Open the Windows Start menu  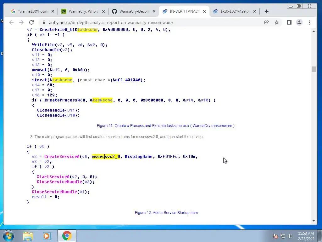point(8,236)
